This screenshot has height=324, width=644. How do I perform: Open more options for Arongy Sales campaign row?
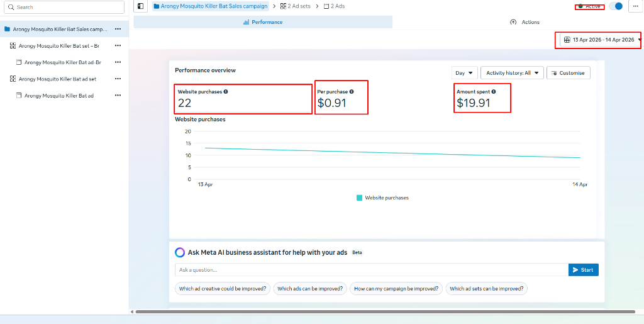click(x=118, y=29)
